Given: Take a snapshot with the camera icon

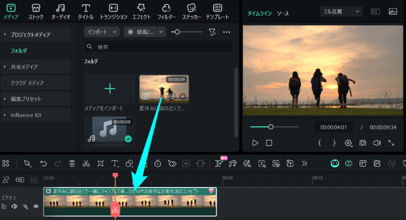Looking at the screenshot, I should coord(363,143).
